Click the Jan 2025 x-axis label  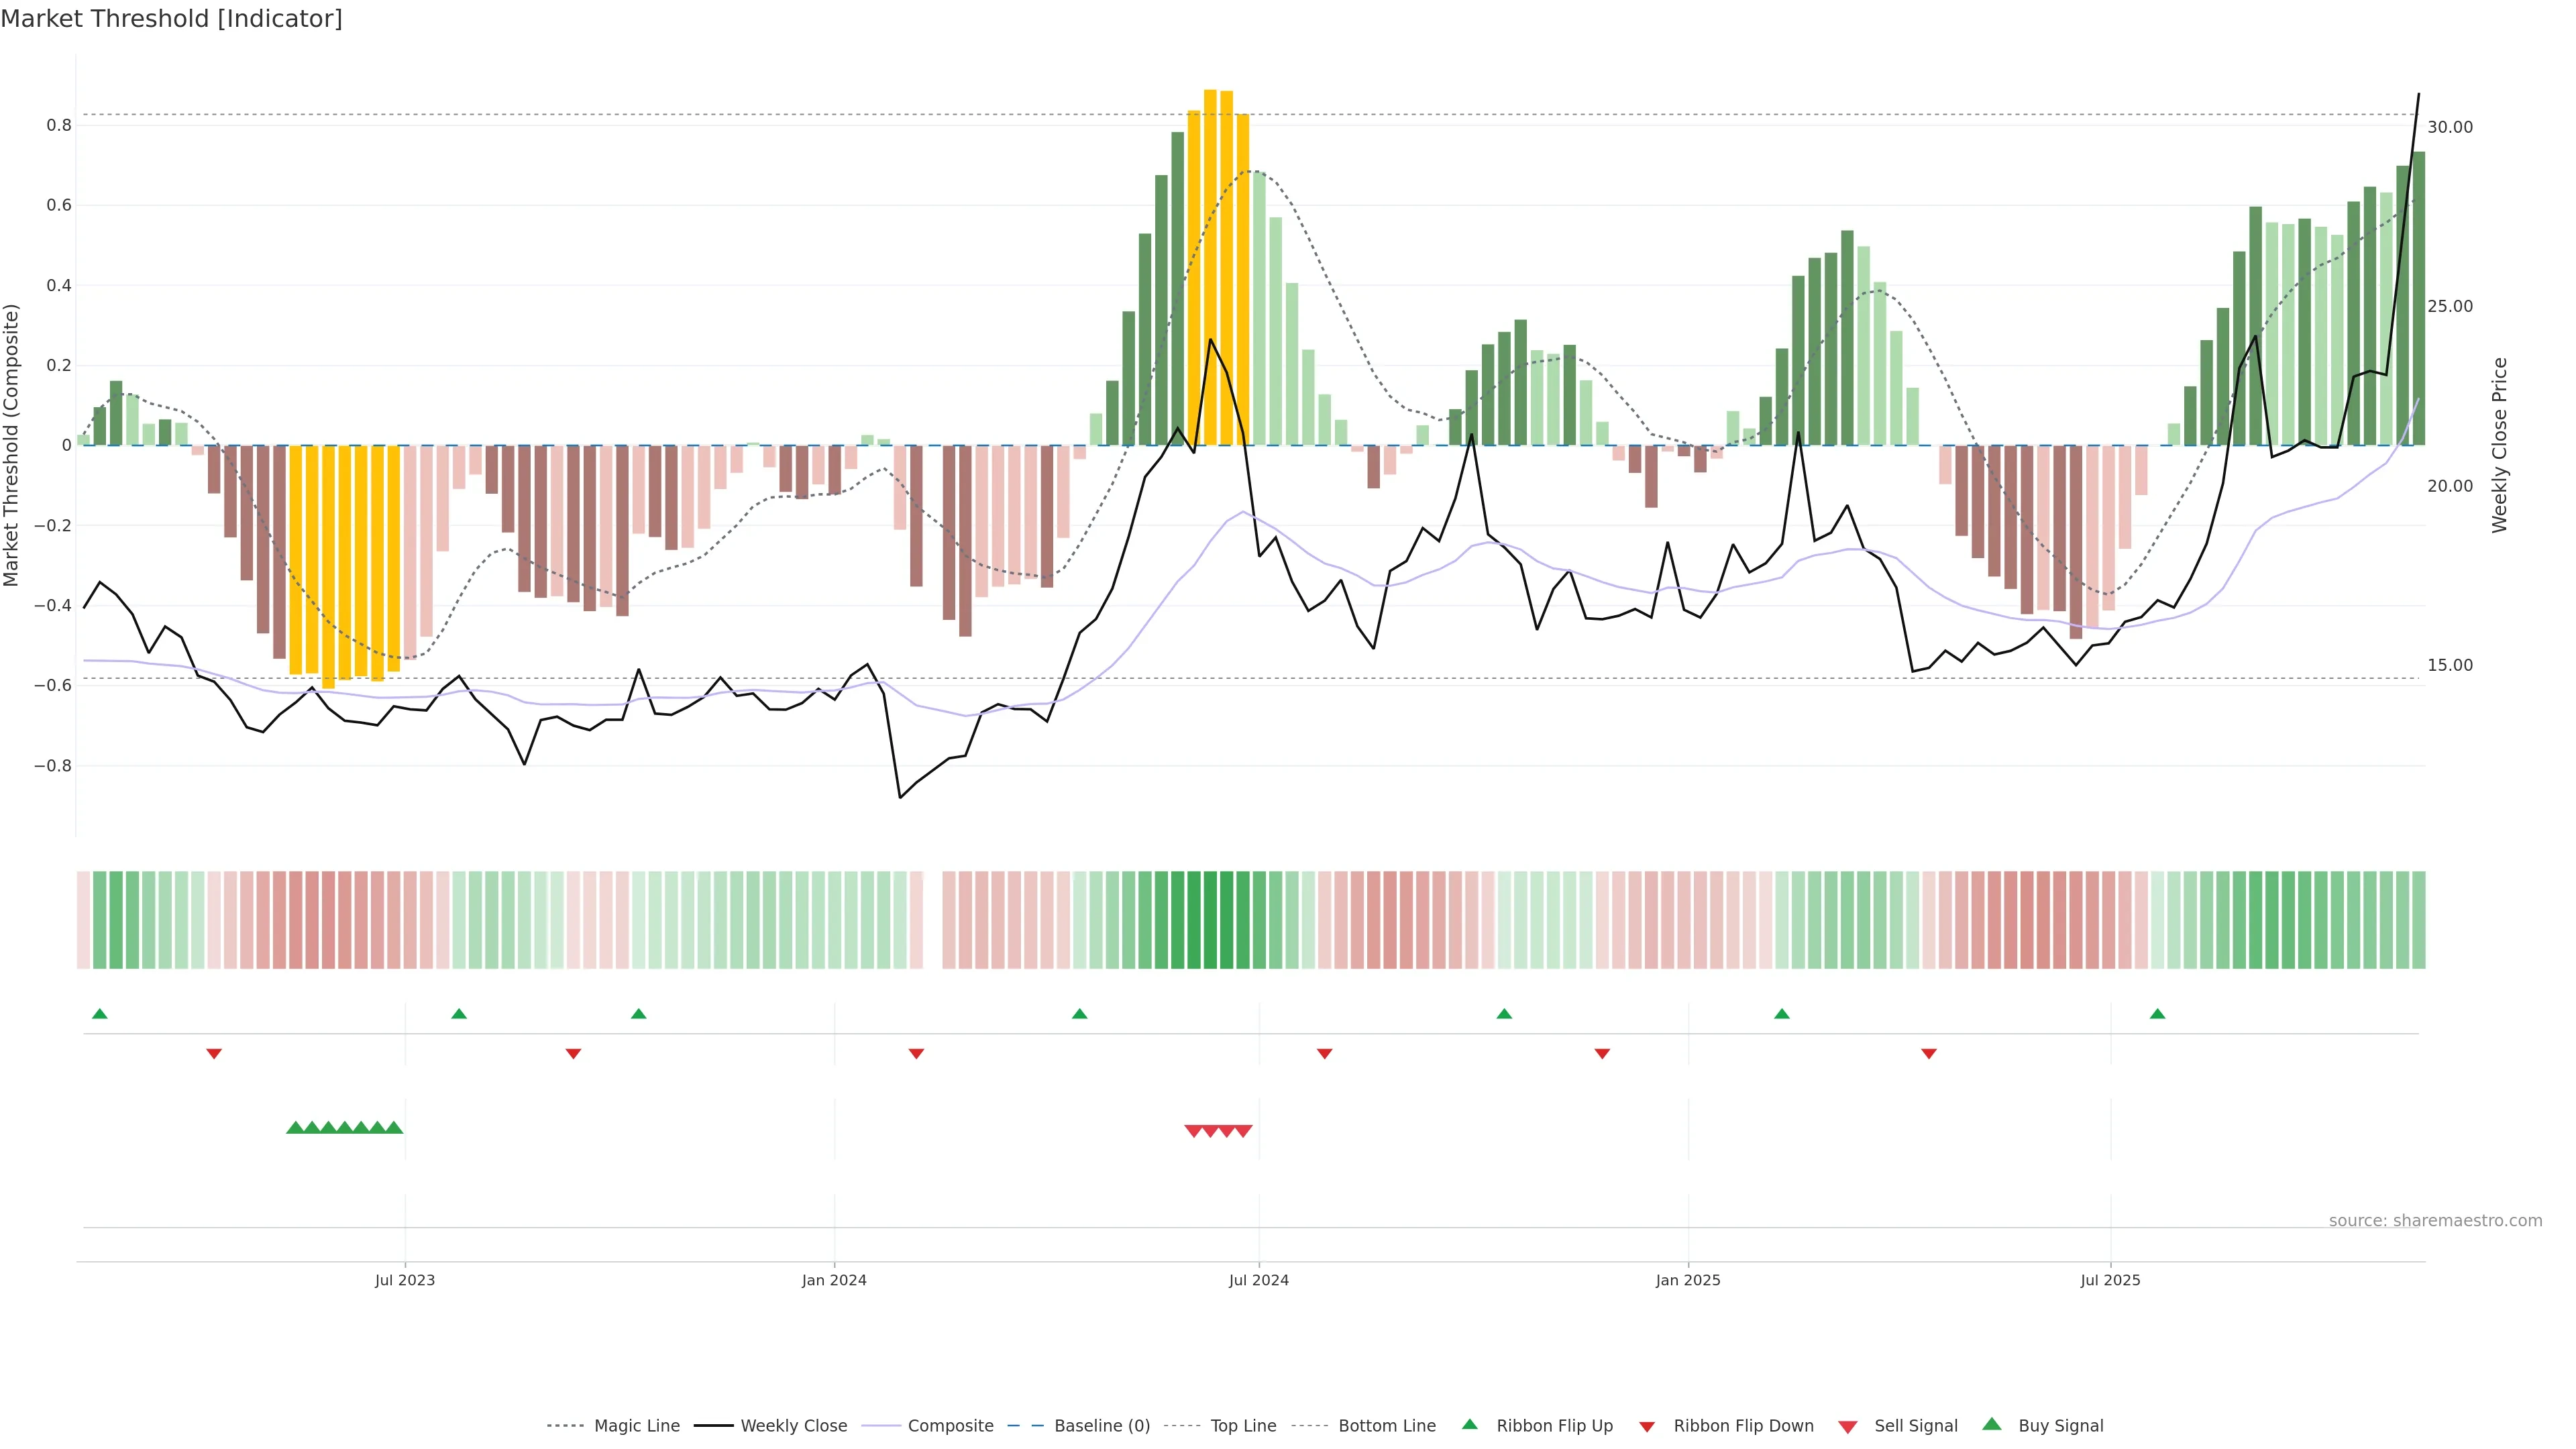click(1688, 1280)
